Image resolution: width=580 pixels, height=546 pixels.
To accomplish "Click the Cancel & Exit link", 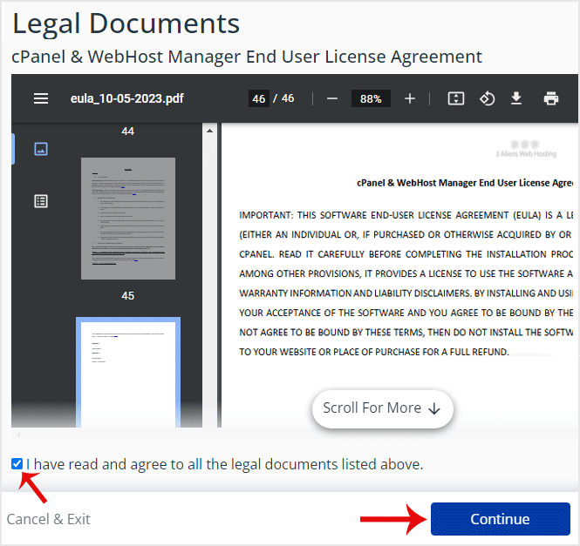I will click(x=49, y=519).
